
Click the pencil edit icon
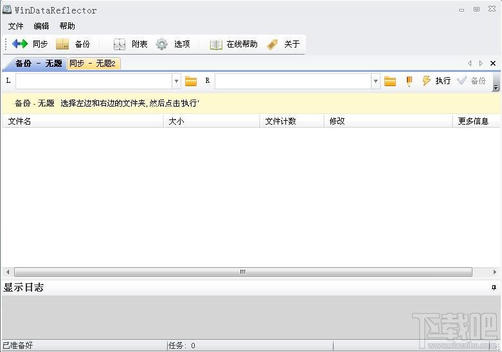click(409, 82)
